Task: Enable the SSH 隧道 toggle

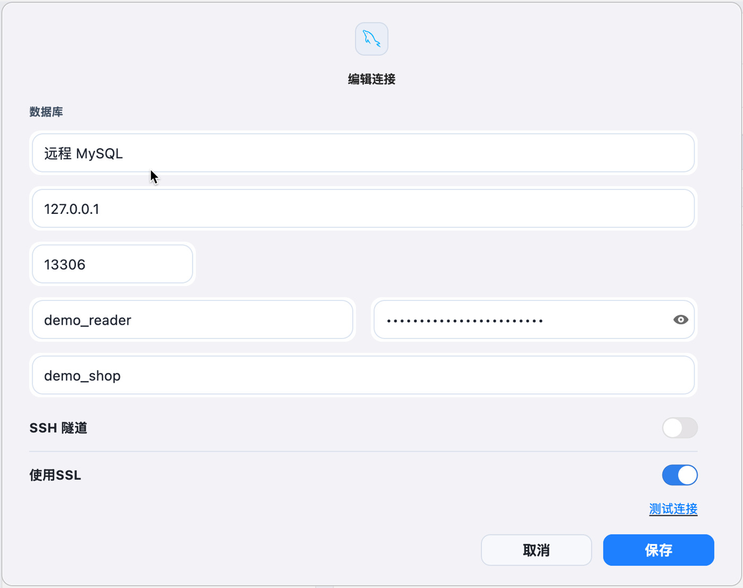Action: [x=679, y=428]
